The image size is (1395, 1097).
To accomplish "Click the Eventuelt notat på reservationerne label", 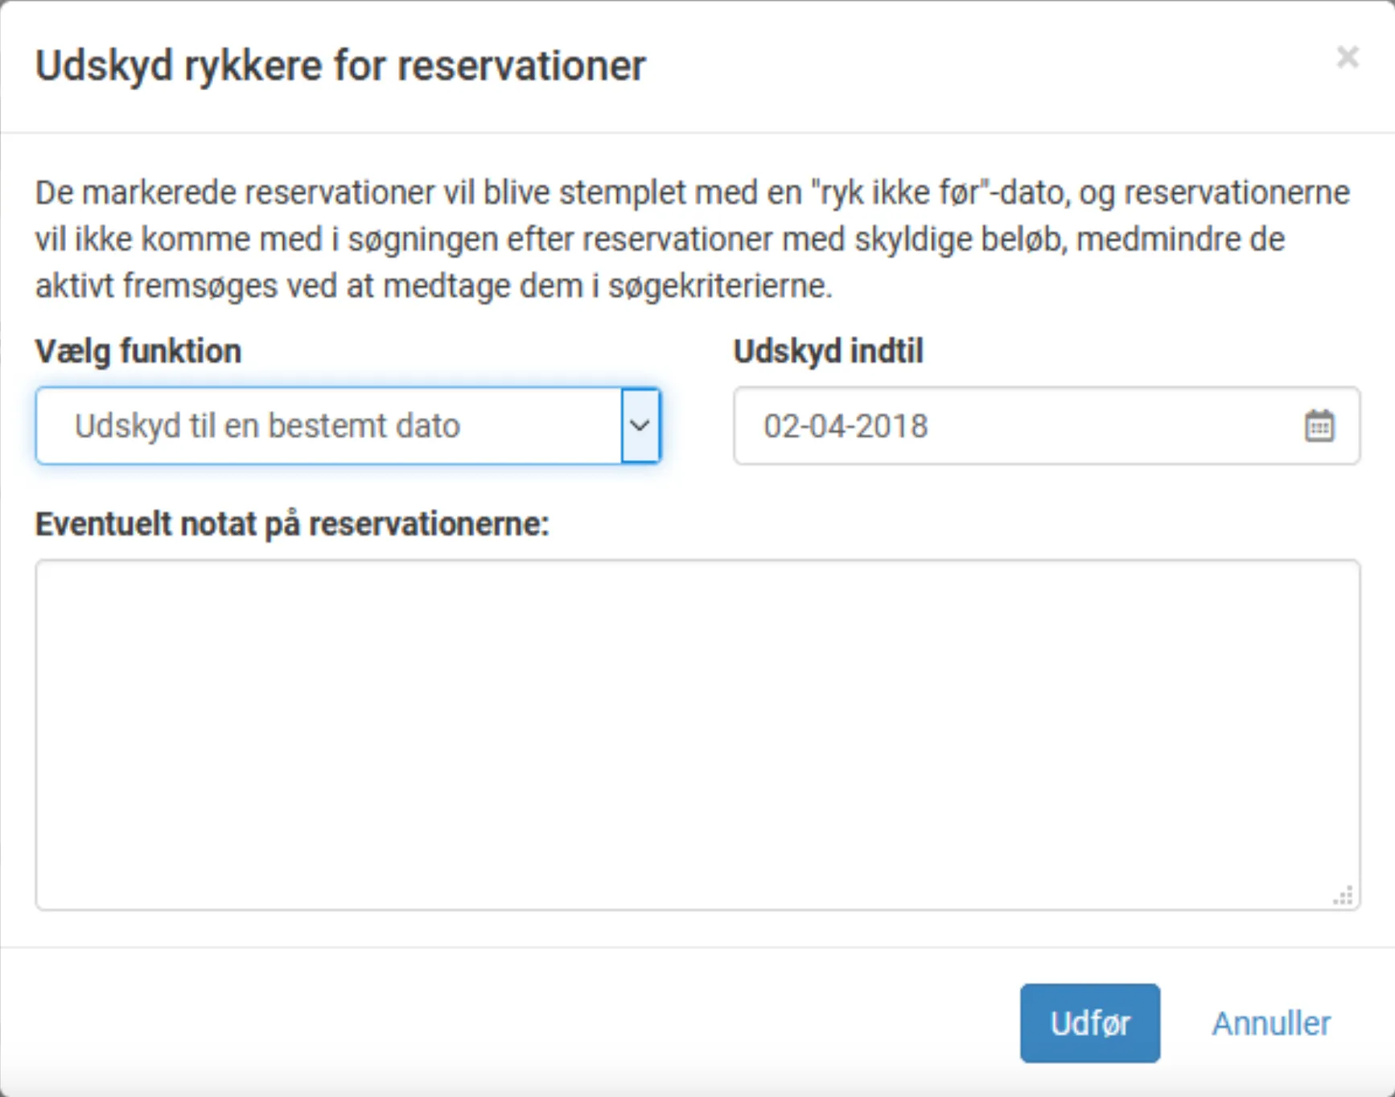I will point(292,523).
